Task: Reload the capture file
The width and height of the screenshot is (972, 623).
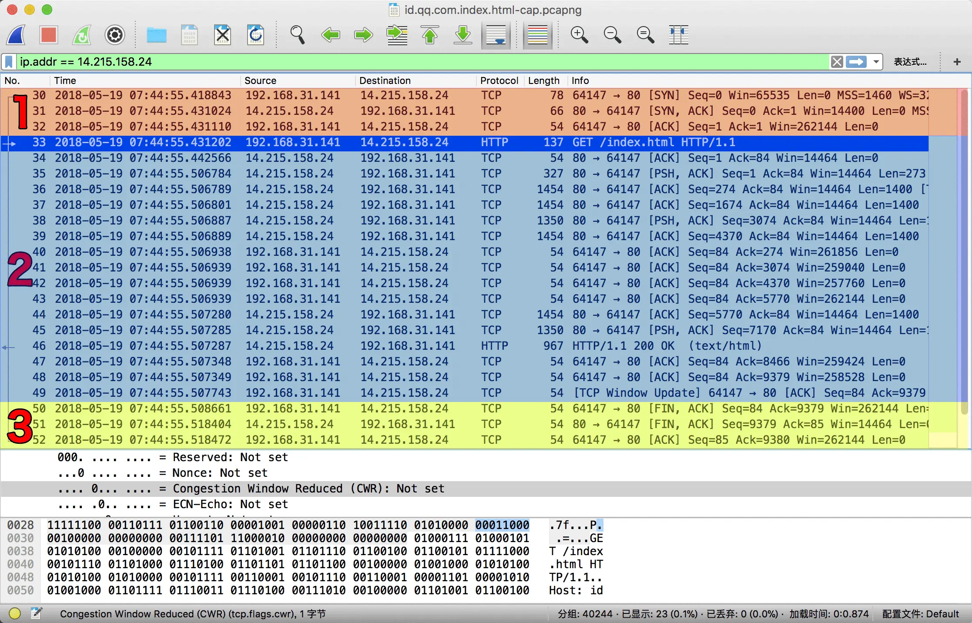Action: click(x=255, y=35)
